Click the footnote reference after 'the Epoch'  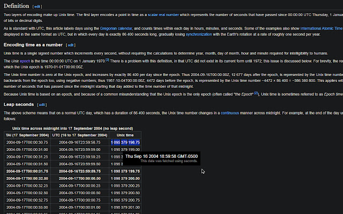256,93
